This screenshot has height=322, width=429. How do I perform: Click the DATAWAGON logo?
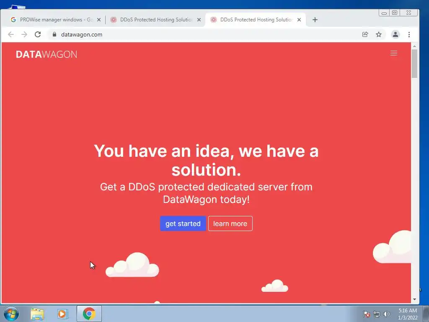click(x=47, y=54)
